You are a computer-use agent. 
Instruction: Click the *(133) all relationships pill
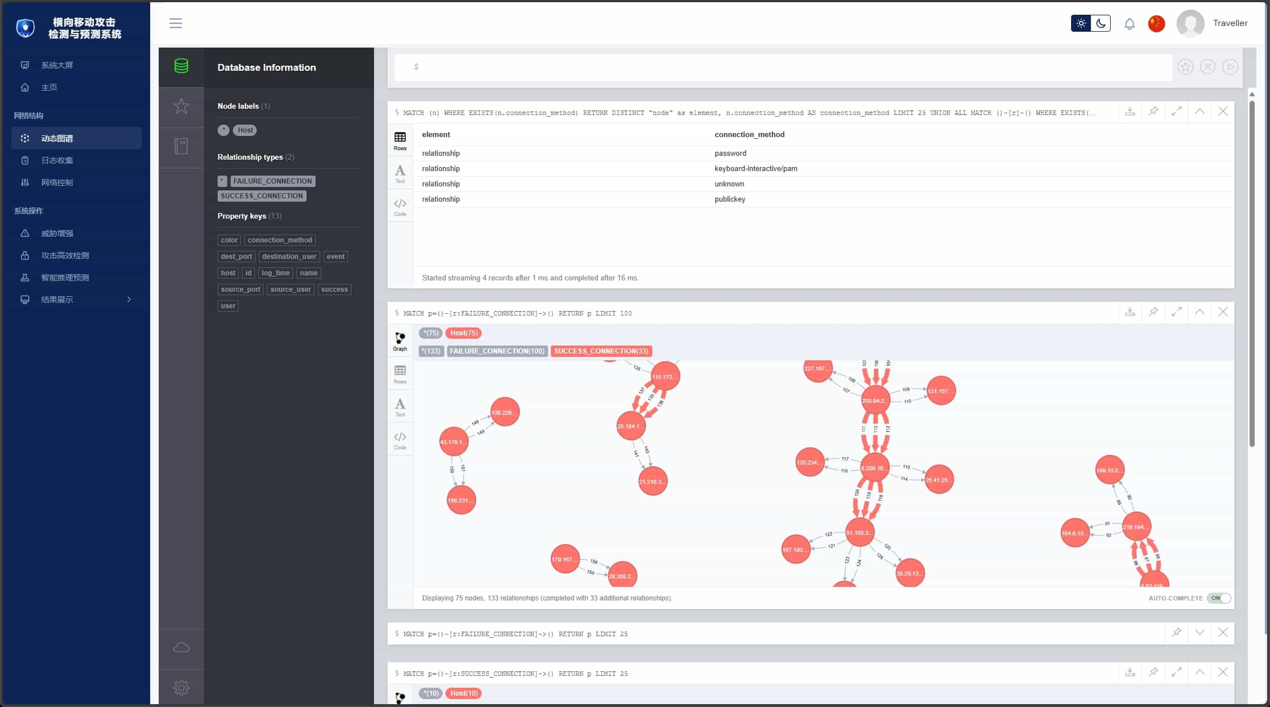coord(431,351)
